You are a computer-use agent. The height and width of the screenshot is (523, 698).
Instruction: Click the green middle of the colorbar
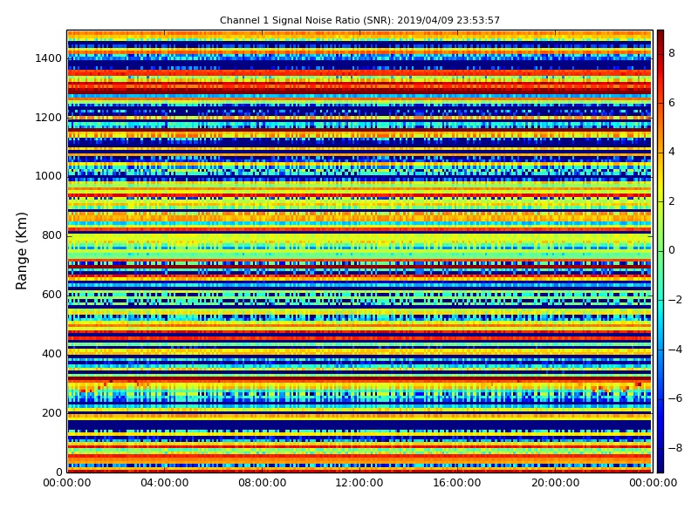660,251
